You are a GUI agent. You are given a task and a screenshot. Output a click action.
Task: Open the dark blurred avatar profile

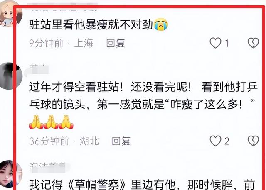pyautogui.click(x=11, y=76)
